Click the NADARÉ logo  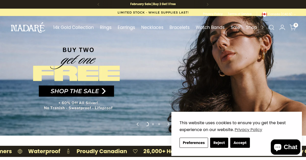28,27
